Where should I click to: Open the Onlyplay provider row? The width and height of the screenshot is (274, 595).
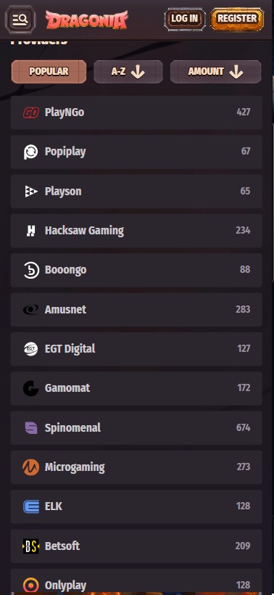pos(136,581)
